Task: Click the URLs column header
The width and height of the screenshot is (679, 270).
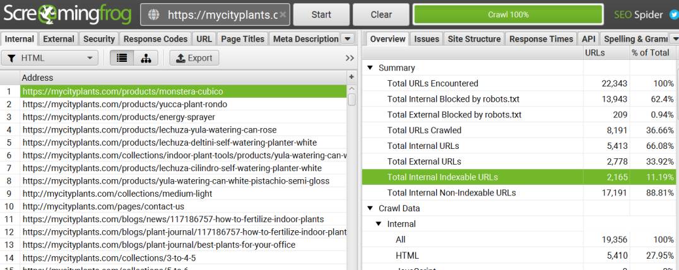Action: [606, 52]
